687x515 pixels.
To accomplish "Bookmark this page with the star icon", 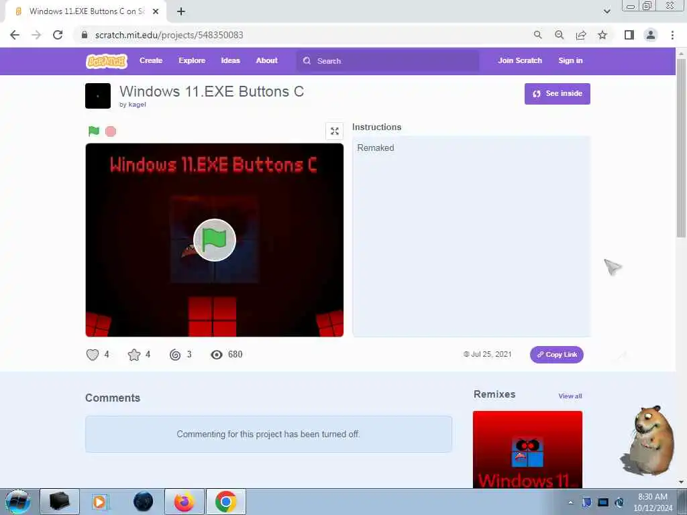I will coord(602,35).
